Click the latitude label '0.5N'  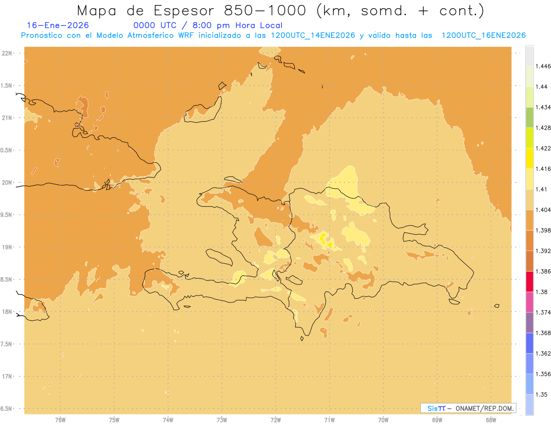tap(7, 150)
